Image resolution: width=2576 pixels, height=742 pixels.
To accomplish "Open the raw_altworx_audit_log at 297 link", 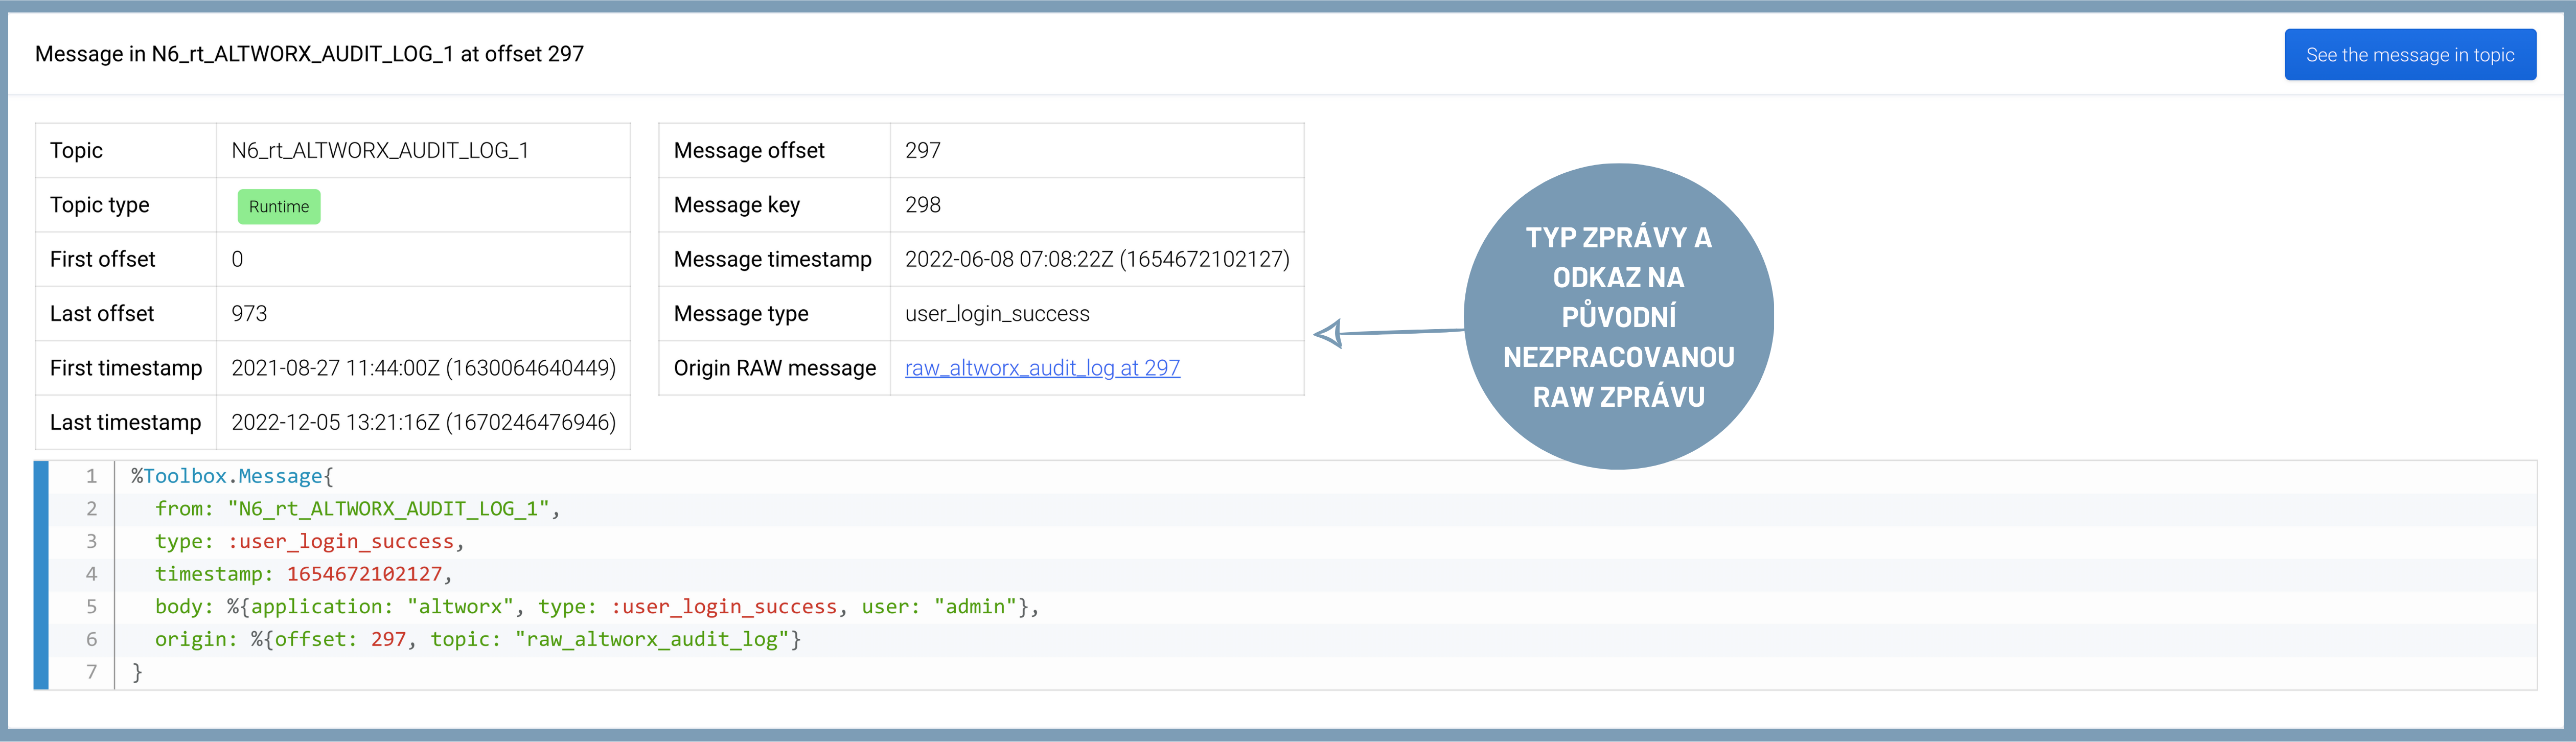I will coord(1041,368).
